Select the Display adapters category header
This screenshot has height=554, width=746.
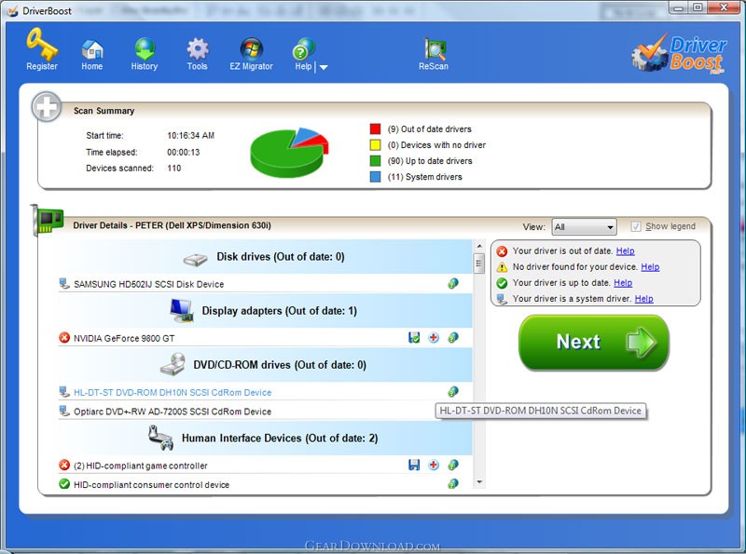(x=266, y=311)
